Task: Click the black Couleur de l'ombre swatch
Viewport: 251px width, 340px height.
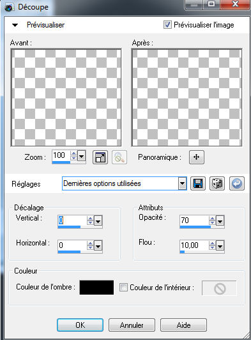Action: point(96,288)
